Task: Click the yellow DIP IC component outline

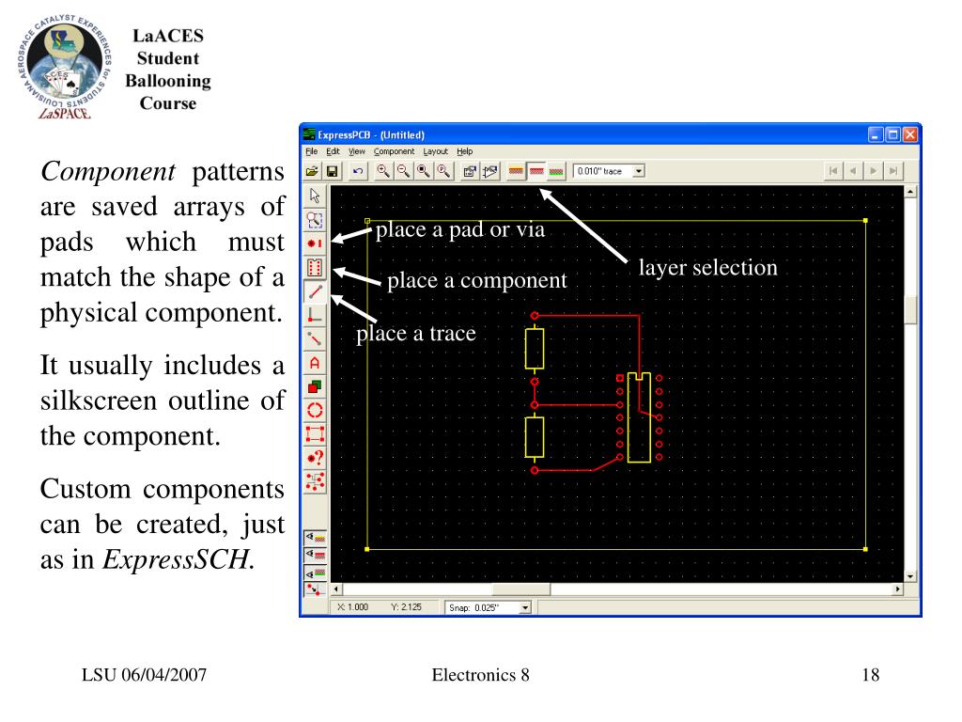Action: tap(639, 416)
